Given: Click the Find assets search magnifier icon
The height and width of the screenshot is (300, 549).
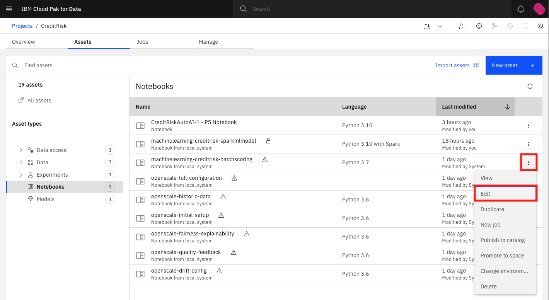Looking at the screenshot, I should [x=15, y=65].
